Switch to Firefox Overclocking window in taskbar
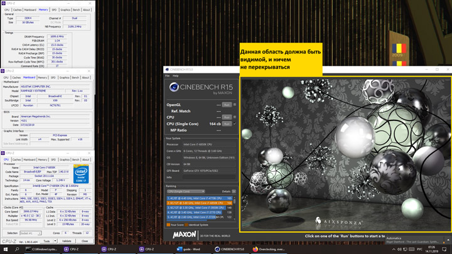Viewport: 452px width, 254px height. [268, 249]
